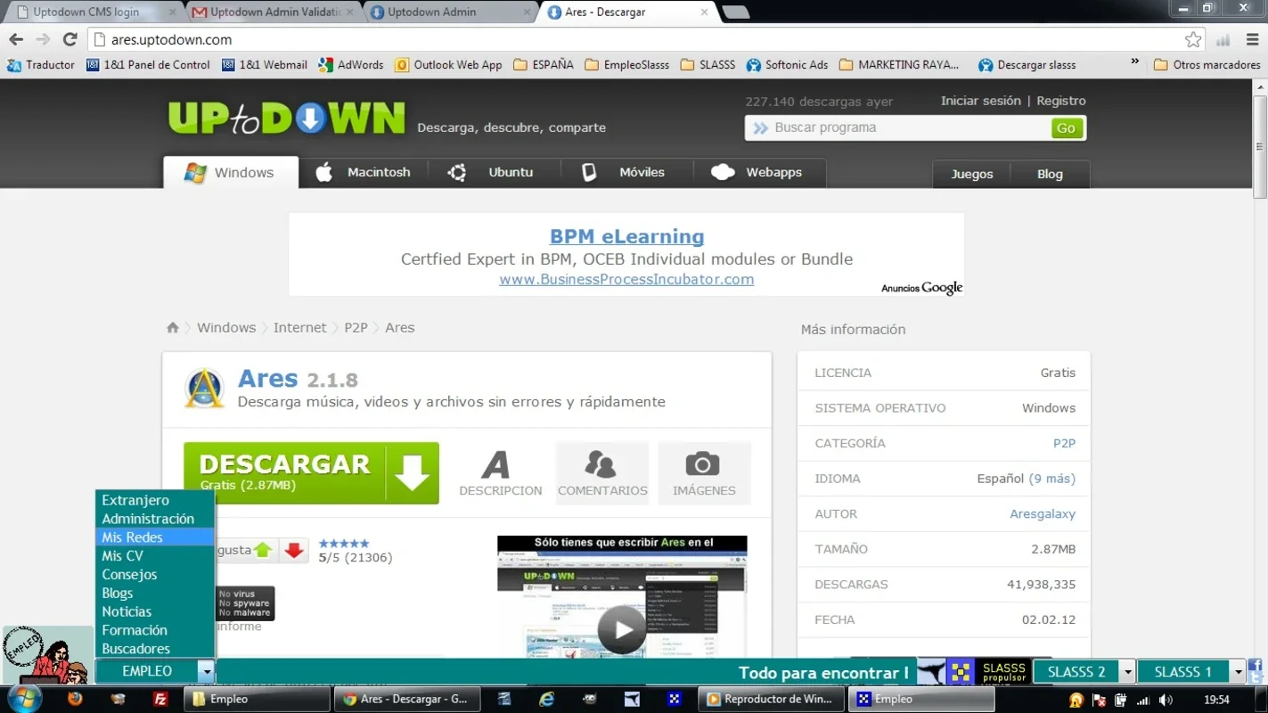Open the ESPAÑA bookmarks folder

(544, 64)
